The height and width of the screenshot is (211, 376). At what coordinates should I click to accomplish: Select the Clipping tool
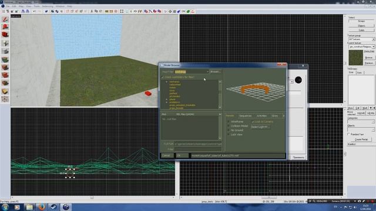click(5, 91)
